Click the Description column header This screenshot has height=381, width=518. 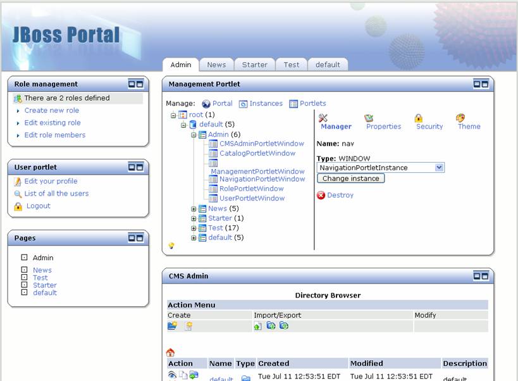point(465,363)
